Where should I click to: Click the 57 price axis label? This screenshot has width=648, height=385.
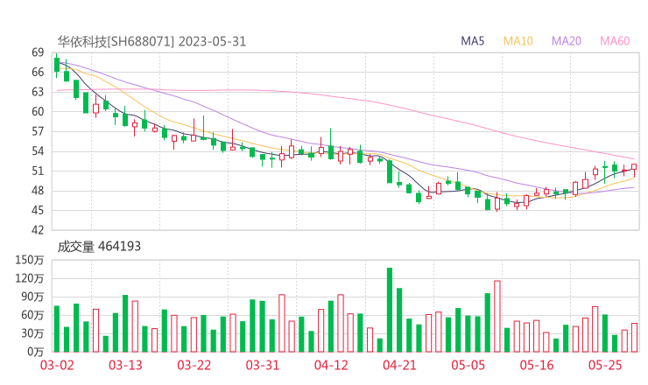coord(38,131)
